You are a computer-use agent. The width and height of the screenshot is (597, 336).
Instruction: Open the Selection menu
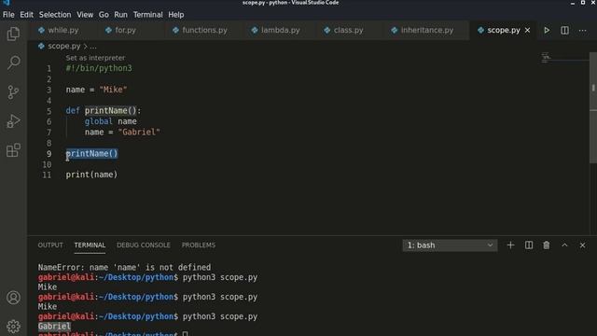[x=55, y=15]
